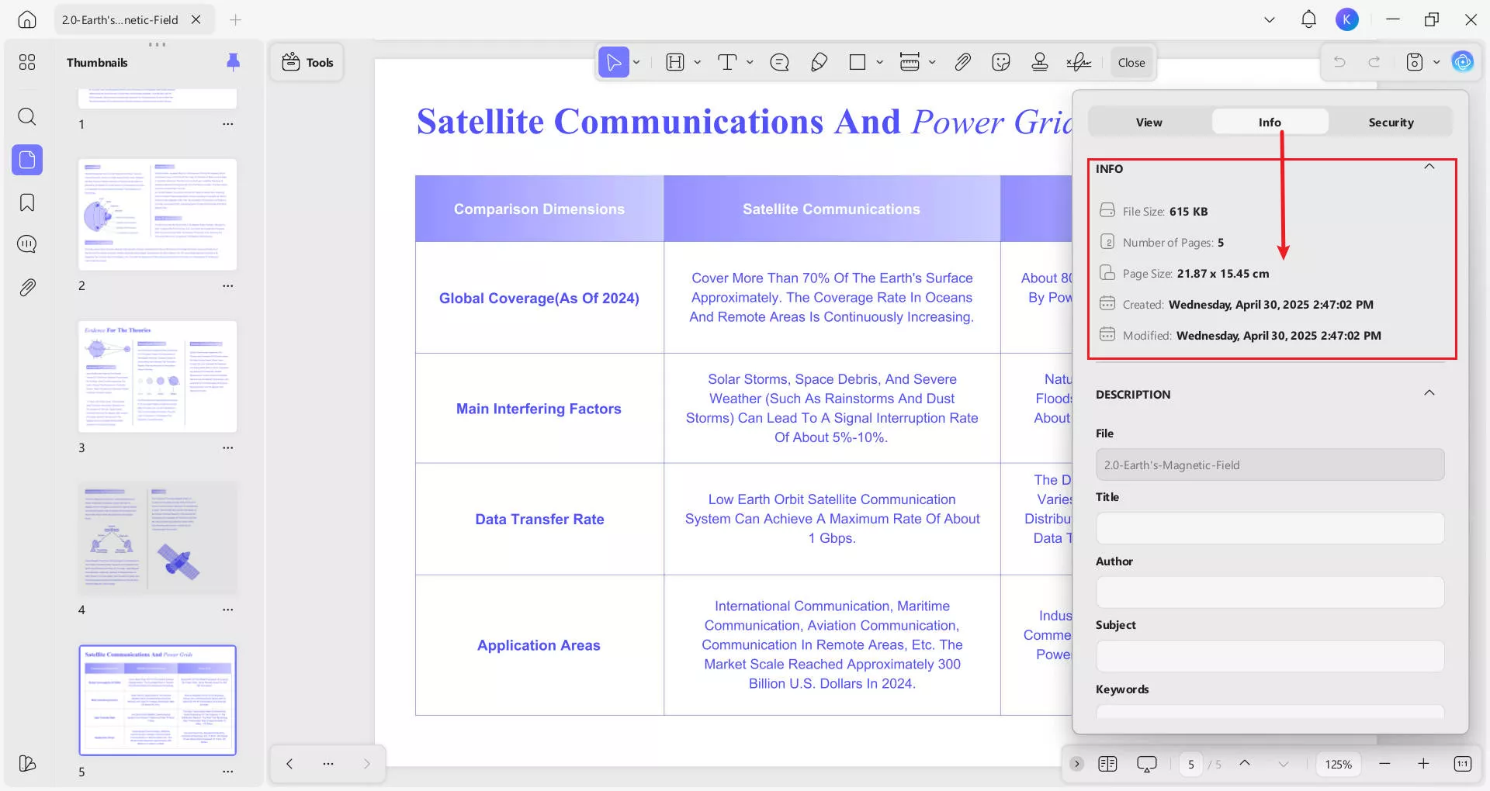Select the highlighter pen tool
Viewport: 1490px width, 791px height.
(x=819, y=63)
